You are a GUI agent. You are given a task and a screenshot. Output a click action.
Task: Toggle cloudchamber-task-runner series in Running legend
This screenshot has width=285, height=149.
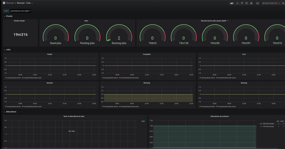[130, 106]
